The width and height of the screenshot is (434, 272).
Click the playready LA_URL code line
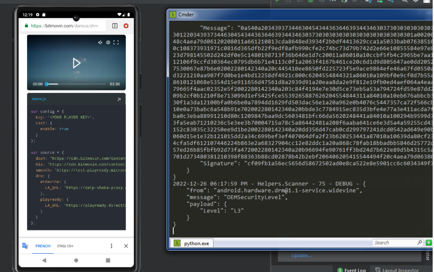(85, 205)
